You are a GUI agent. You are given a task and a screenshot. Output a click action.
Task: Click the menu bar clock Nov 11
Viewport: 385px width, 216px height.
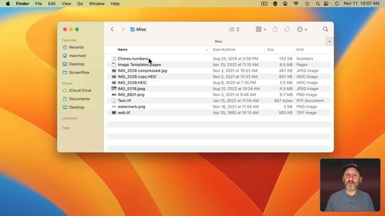(362, 4)
